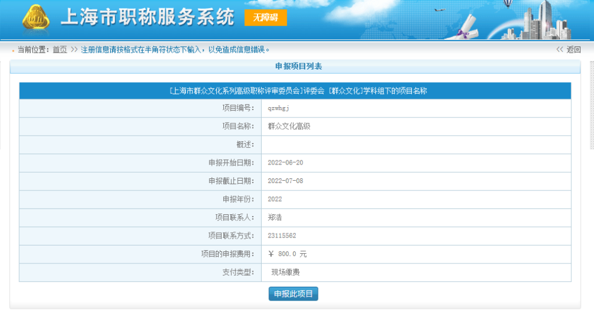Click the double-arrow icon beside 返回

(560, 49)
